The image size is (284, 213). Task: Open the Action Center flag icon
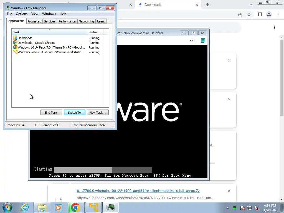pyautogui.click(x=243, y=208)
